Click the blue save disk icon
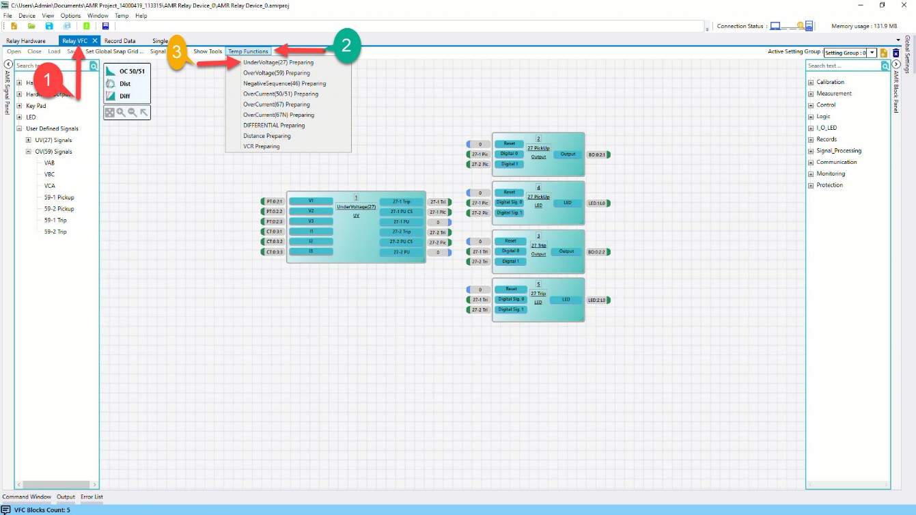 (x=49, y=26)
